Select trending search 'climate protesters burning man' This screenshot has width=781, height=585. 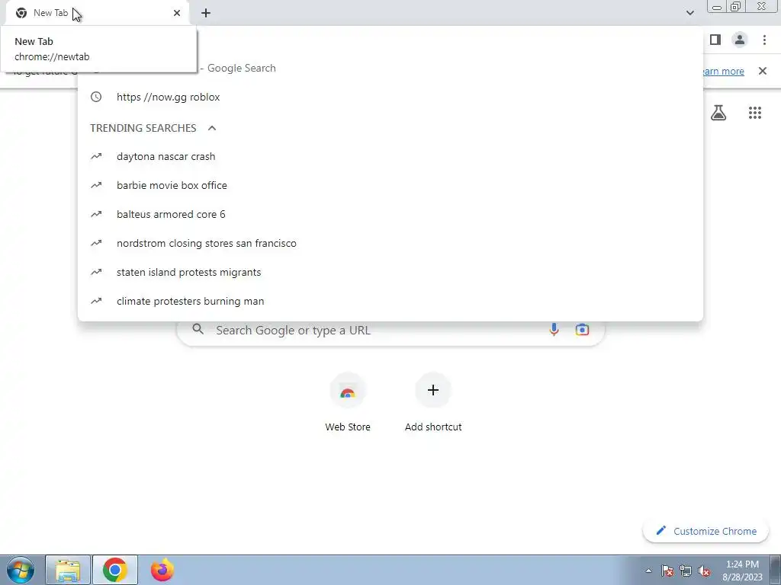tap(390, 301)
